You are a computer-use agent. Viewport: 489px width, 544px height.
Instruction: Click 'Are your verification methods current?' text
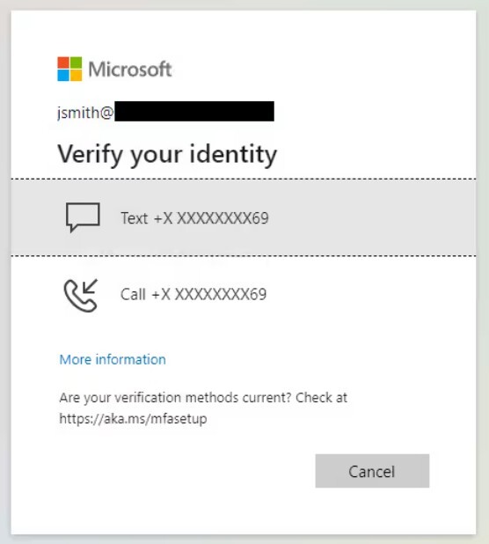(x=175, y=398)
